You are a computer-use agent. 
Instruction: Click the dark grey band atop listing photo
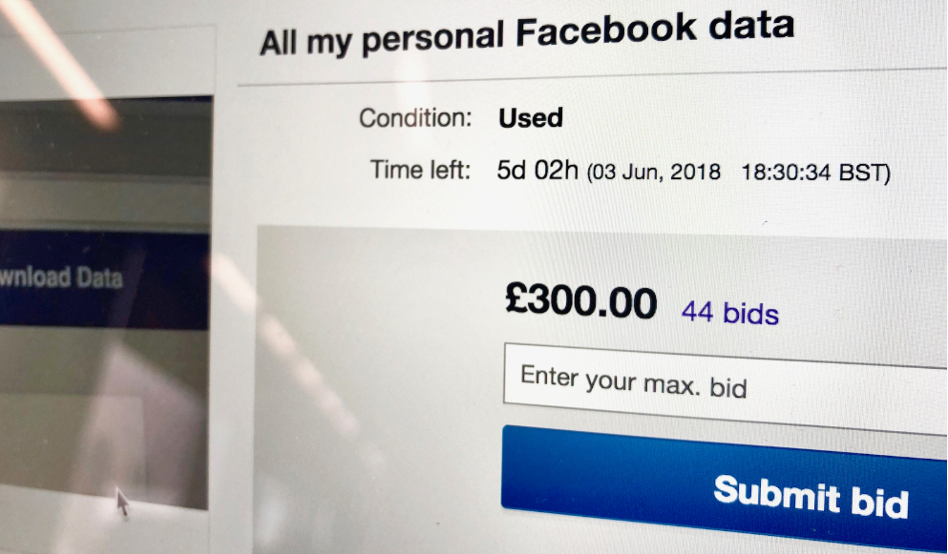[x=106, y=136]
